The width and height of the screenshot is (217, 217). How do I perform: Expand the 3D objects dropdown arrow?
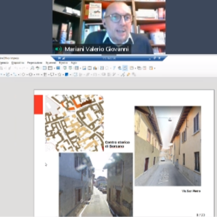(70, 75)
